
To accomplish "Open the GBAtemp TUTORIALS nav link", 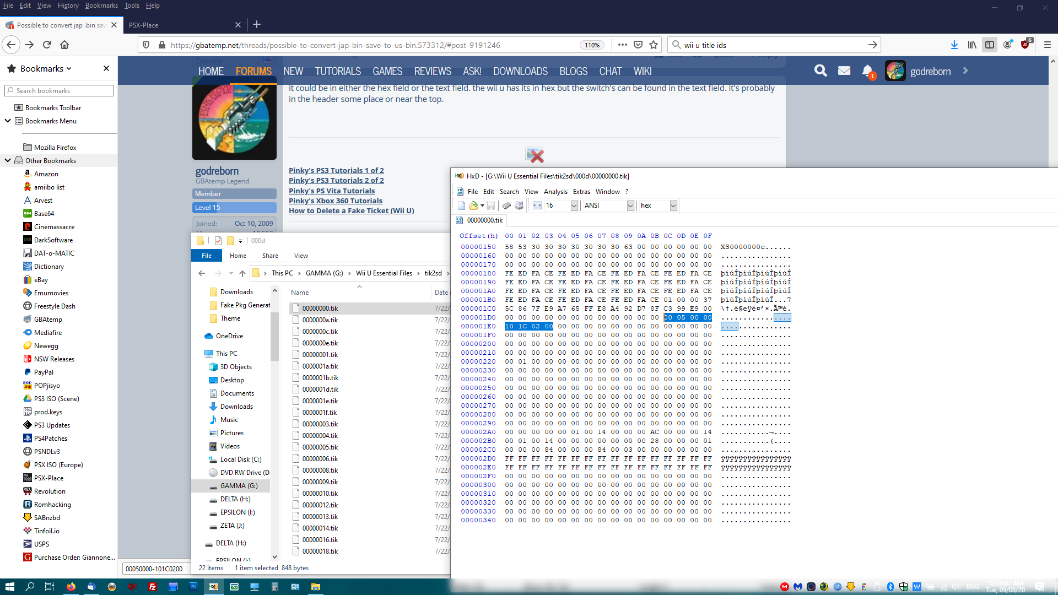I will [x=338, y=71].
